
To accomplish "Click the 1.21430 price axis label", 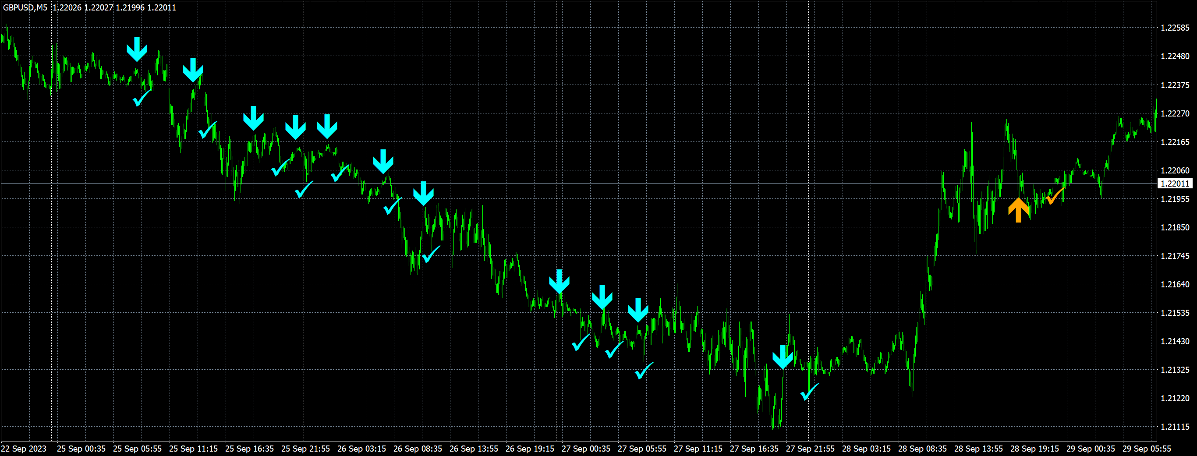I will coord(1175,341).
